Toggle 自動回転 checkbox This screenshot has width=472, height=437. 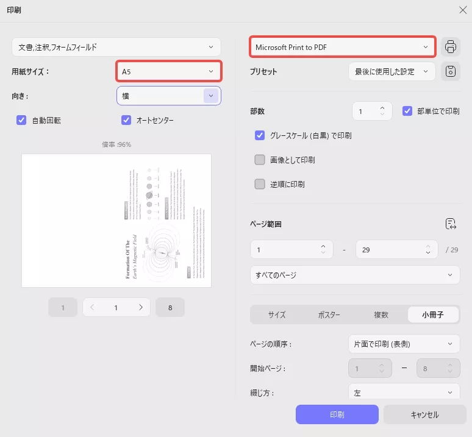pos(21,120)
